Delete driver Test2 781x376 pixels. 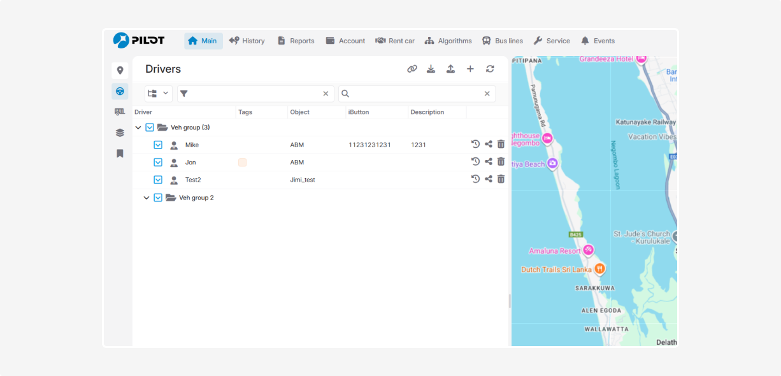[501, 179]
